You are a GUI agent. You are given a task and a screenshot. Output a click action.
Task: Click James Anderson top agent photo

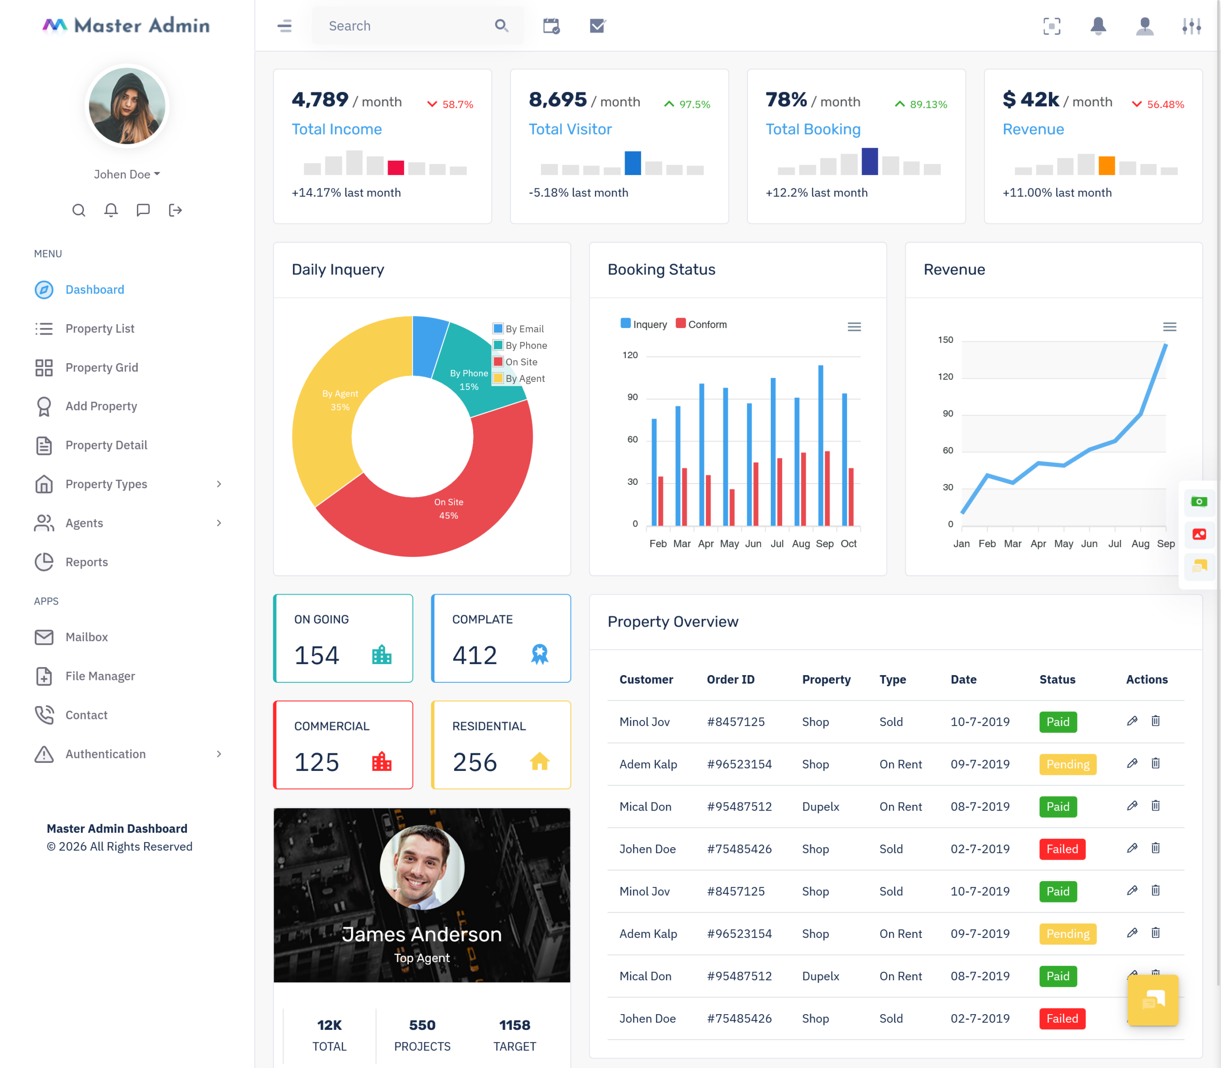(422, 867)
